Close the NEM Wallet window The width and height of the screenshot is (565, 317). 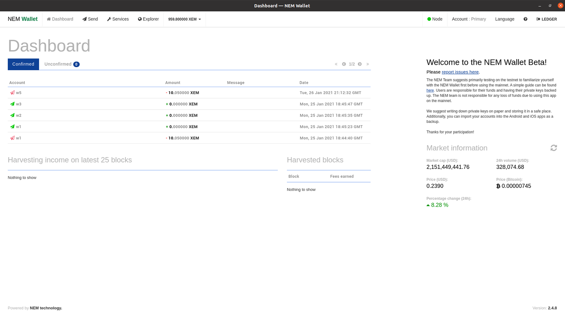click(x=560, y=6)
